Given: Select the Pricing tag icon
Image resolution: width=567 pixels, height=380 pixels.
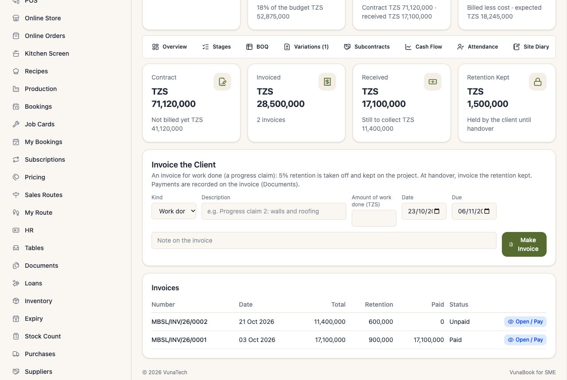Looking at the screenshot, I should [x=16, y=177].
